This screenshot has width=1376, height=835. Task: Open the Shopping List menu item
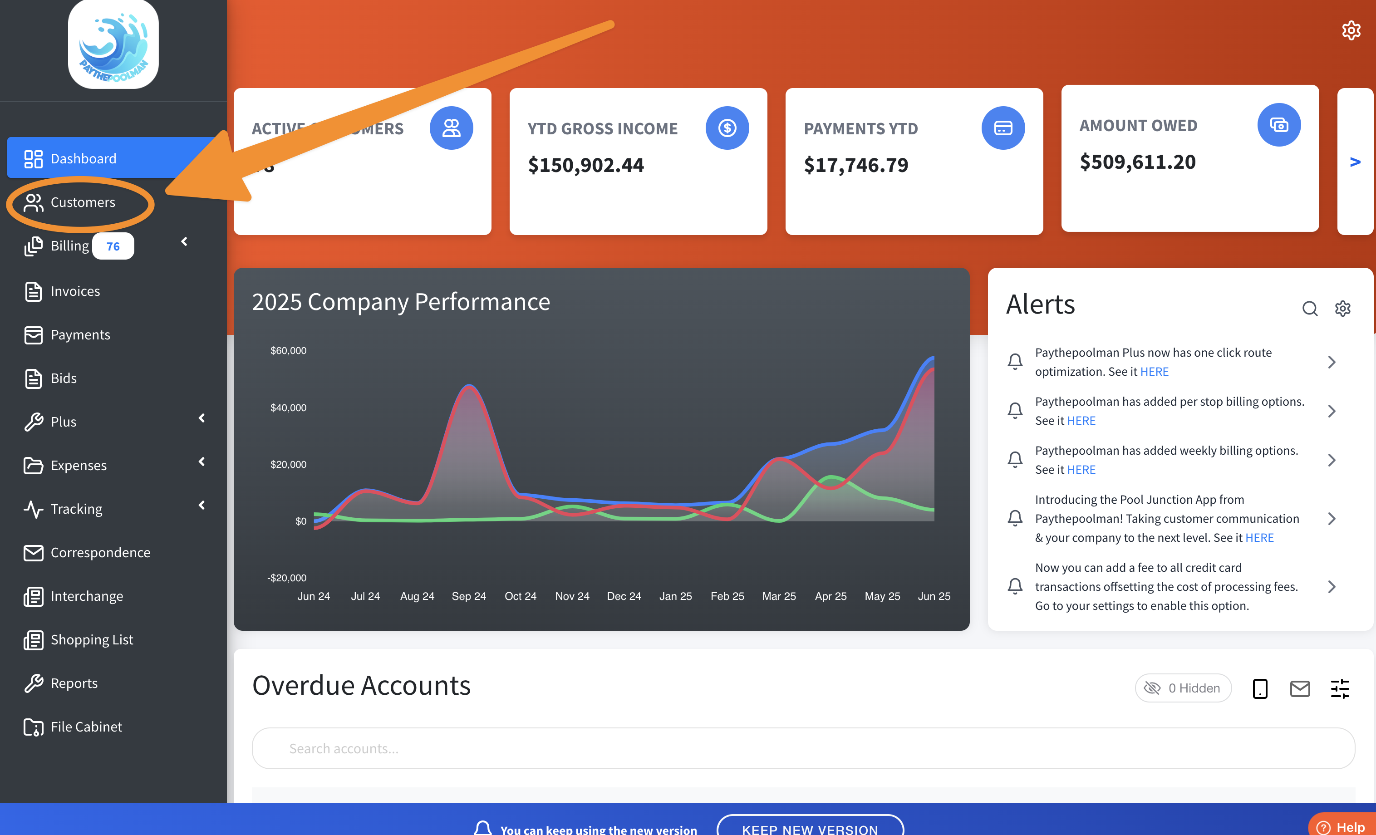click(92, 639)
